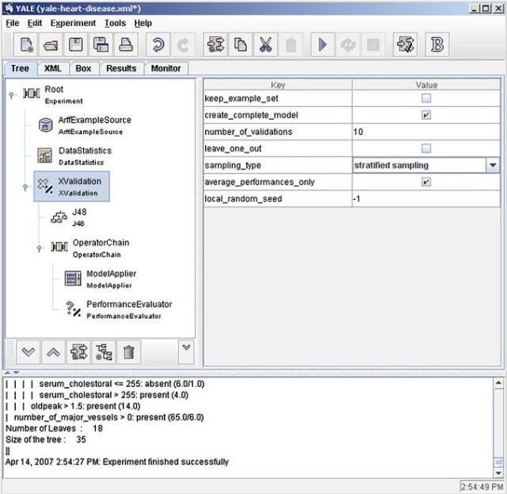This screenshot has width=507, height=494.
Task: Save experiment using floppy disk icon
Action: 76,44
